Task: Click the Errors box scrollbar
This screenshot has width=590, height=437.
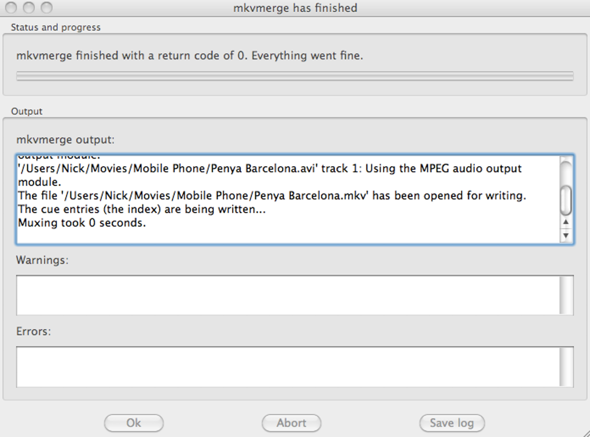Action: click(566, 366)
